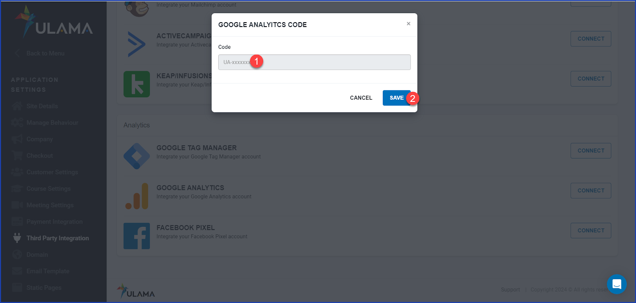Image resolution: width=636 pixels, height=303 pixels.
Task: Open Static Pages settings
Action: (44, 288)
